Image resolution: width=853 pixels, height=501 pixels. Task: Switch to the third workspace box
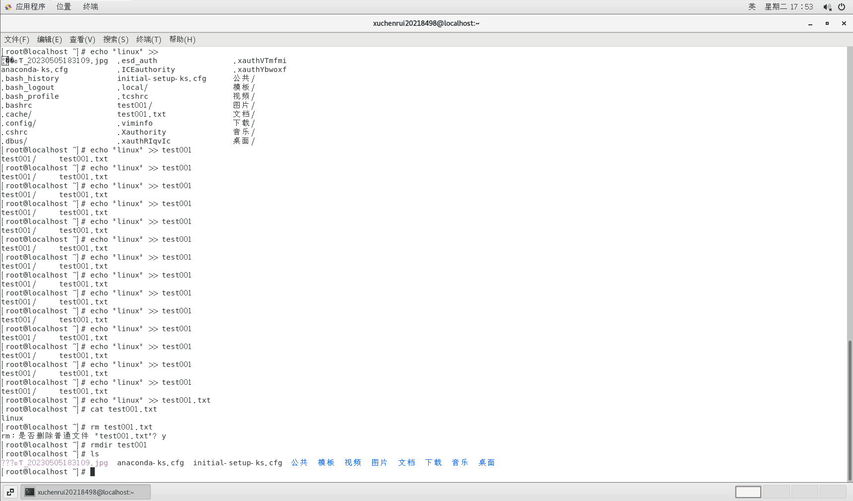[804, 492]
